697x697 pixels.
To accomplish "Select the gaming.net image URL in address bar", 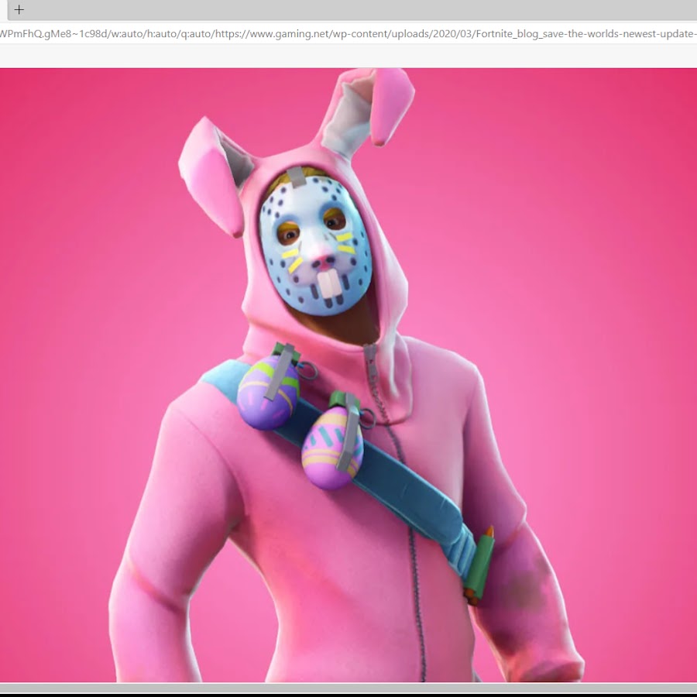I will point(348,34).
